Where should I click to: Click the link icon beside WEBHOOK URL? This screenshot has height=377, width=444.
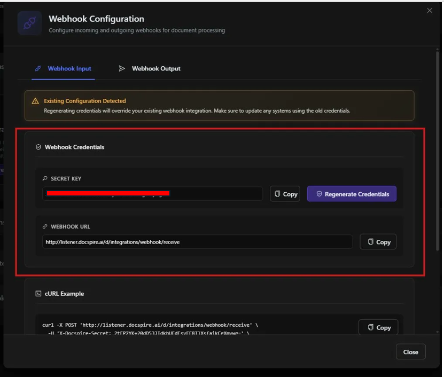[45, 226]
